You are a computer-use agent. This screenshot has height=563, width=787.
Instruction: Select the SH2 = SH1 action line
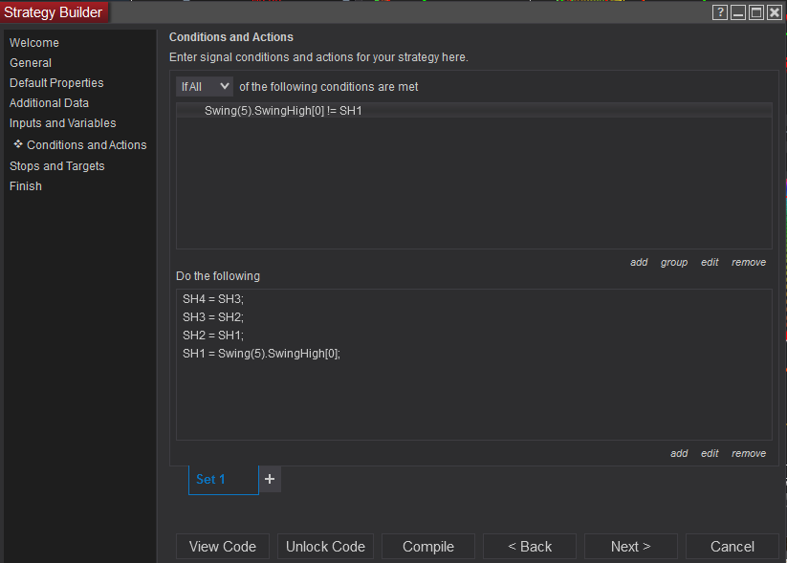213,335
